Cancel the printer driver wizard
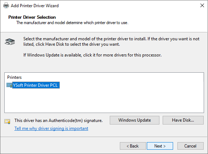This screenshot has height=154, width=208. [x=190, y=146]
